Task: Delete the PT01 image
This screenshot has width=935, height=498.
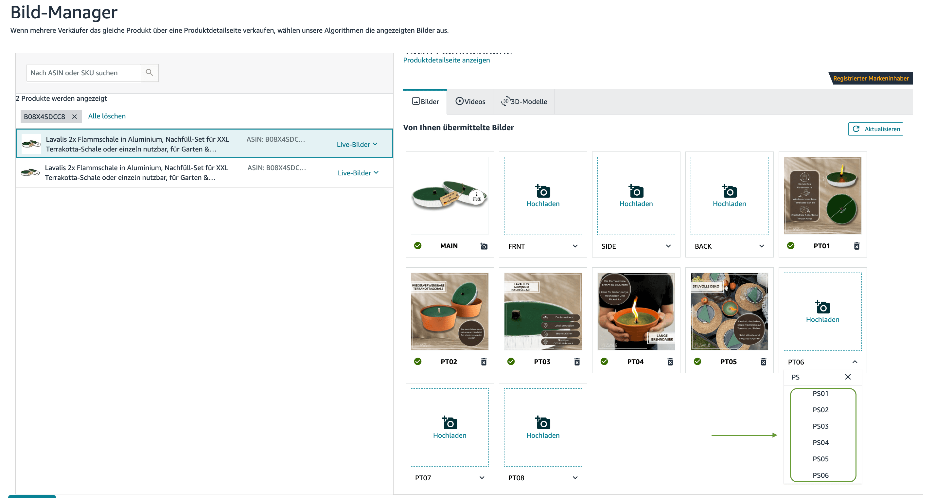Action: [856, 246]
